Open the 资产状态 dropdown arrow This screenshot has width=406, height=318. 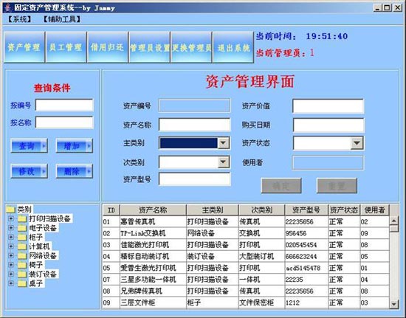pos(357,143)
